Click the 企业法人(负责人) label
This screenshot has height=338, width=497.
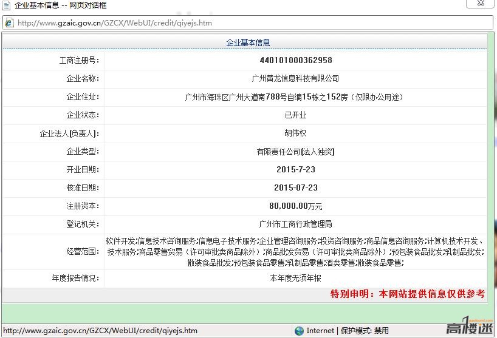(x=69, y=134)
